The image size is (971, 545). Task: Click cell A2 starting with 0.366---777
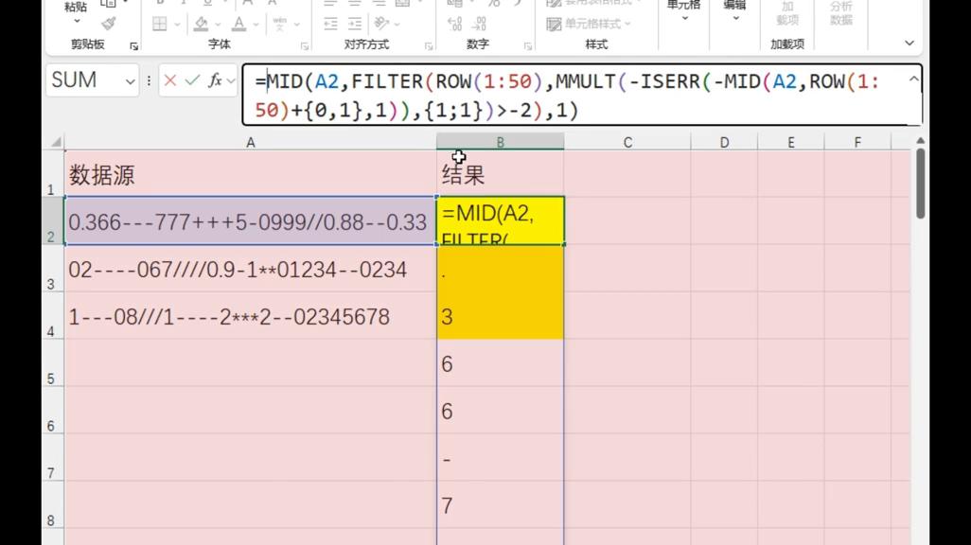click(250, 221)
